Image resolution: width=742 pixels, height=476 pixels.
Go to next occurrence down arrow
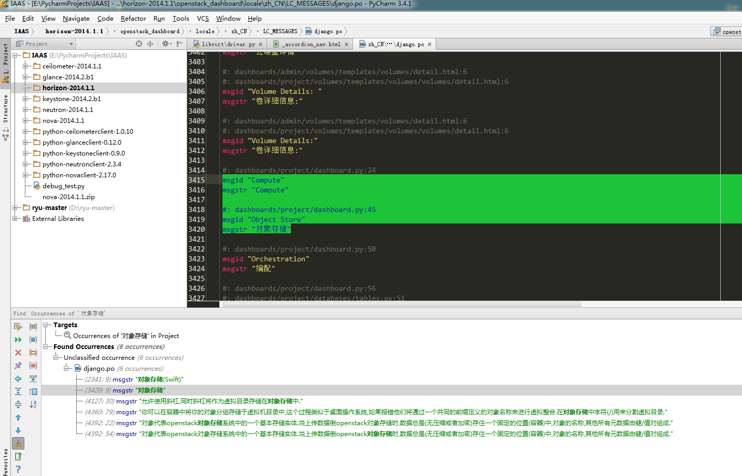[x=18, y=430]
